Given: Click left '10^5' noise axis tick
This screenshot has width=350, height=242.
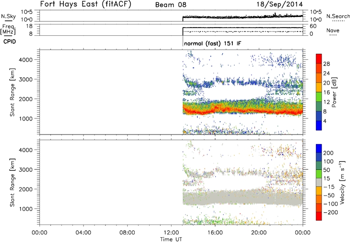Looking at the screenshot, I should 27,12.
